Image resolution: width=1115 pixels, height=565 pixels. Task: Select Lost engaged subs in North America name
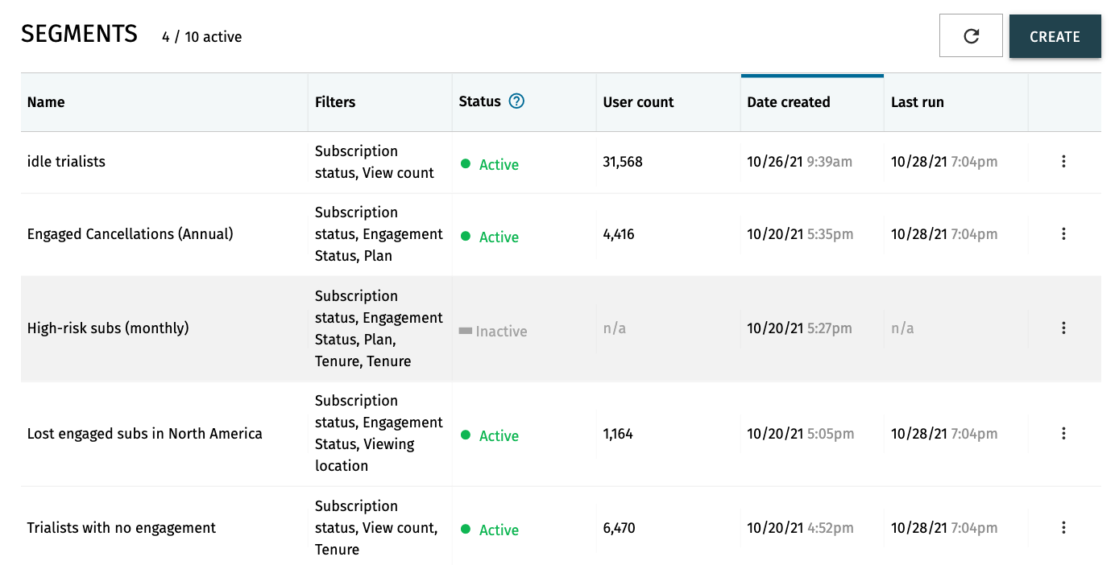click(145, 434)
